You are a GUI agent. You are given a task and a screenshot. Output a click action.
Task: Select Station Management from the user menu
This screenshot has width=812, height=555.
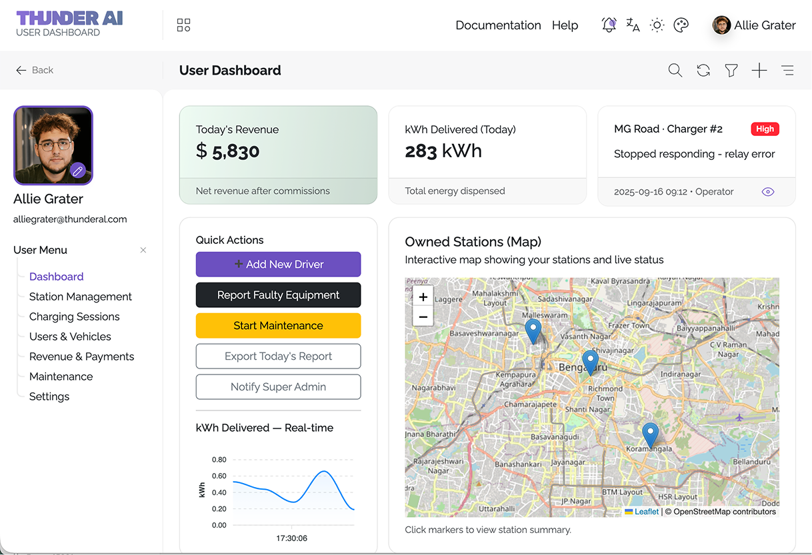pos(80,296)
